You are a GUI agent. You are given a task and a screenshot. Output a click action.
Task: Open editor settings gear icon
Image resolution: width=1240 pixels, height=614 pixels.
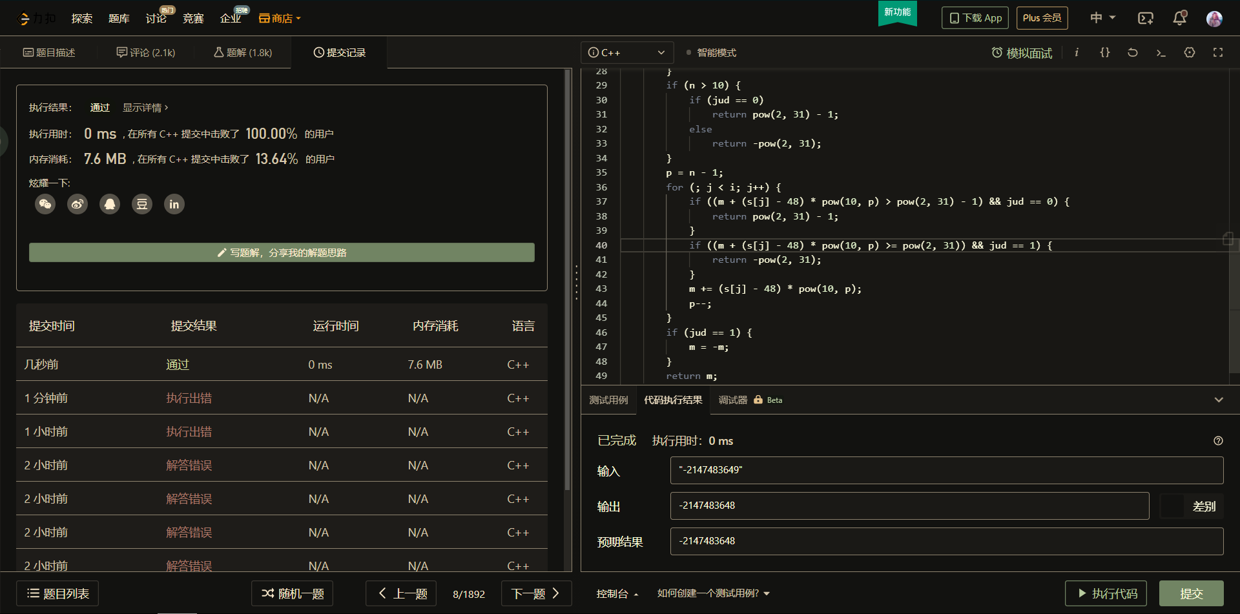[1190, 52]
